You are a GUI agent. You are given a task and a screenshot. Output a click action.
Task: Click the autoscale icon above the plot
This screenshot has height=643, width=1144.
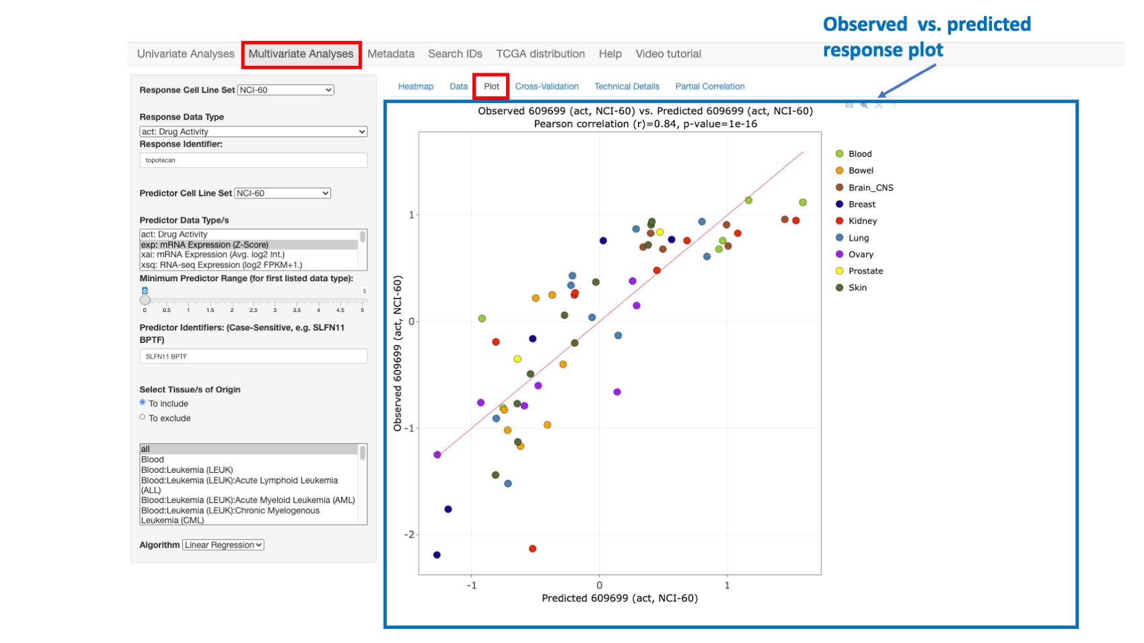[x=879, y=106]
